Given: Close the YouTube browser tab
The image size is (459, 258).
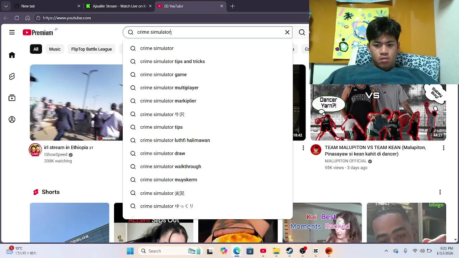Looking at the screenshot, I should point(222,6).
